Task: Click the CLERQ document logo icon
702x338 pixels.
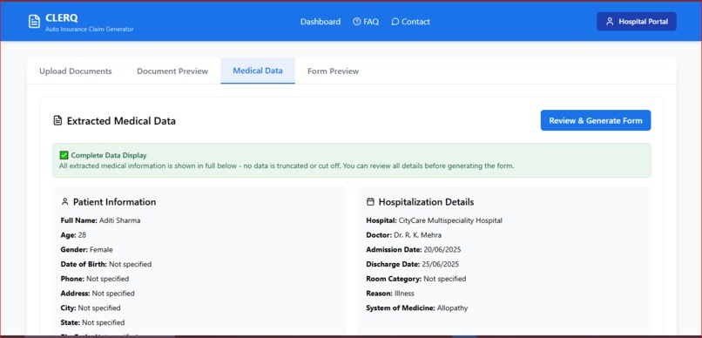Action: (35, 22)
